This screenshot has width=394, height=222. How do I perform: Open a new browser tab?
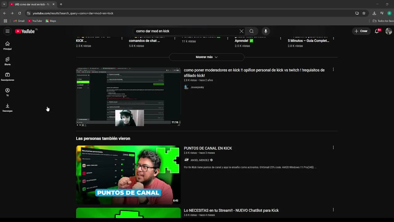click(61, 4)
